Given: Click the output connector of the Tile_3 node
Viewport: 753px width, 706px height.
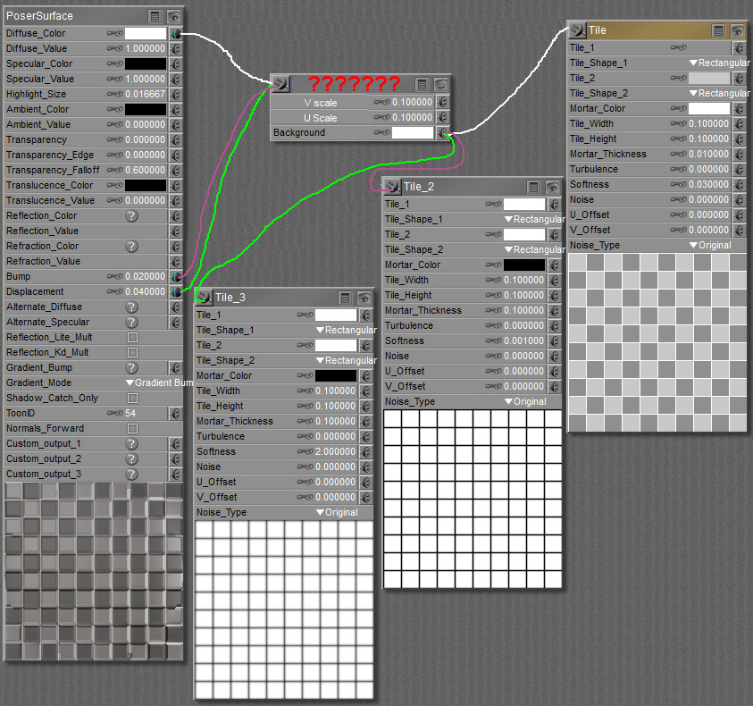Looking at the screenshot, I should click(x=204, y=298).
